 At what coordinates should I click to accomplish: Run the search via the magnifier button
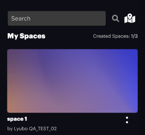tap(116, 19)
